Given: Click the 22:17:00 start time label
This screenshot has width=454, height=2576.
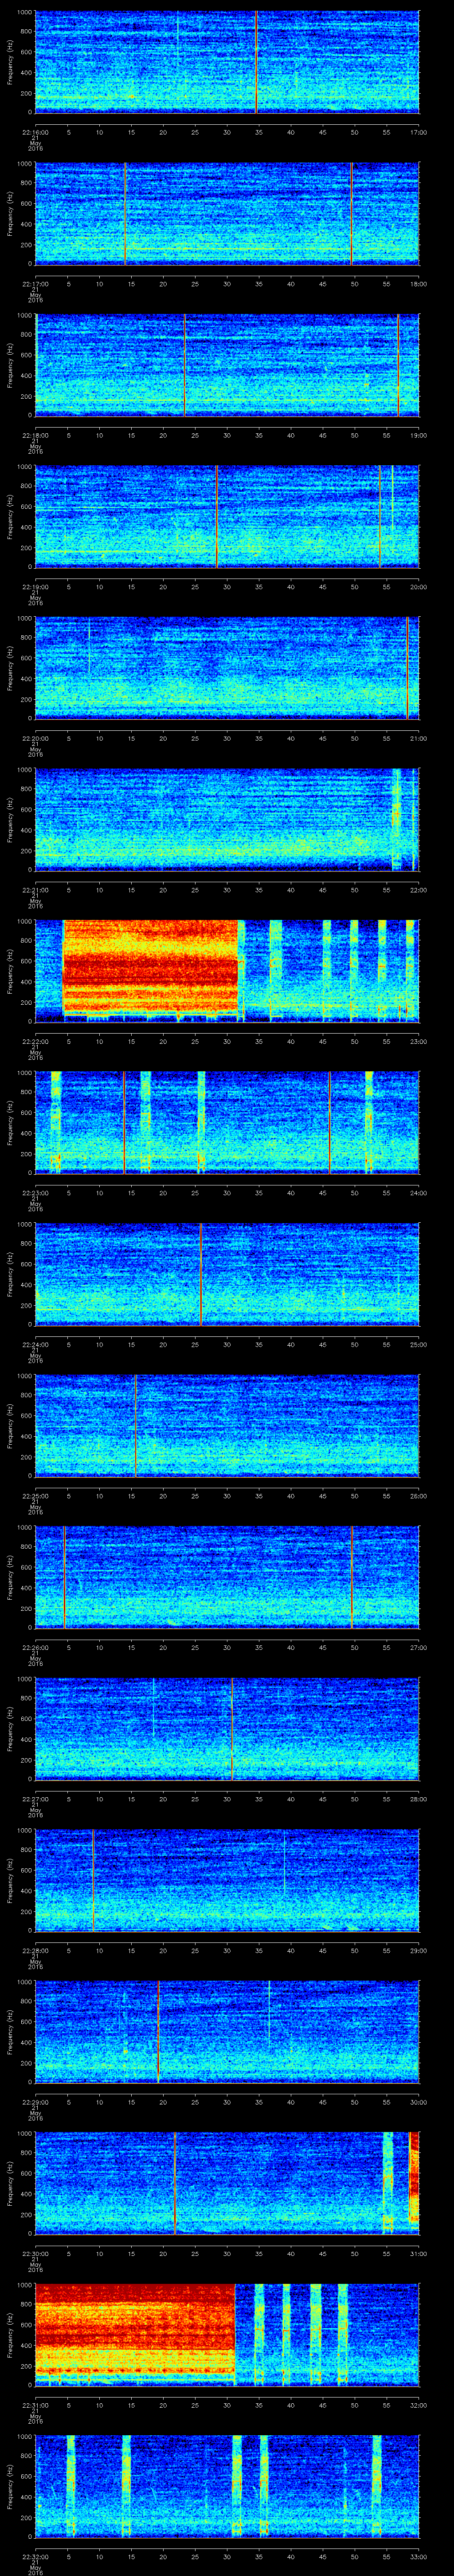Looking at the screenshot, I should tap(36, 284).
